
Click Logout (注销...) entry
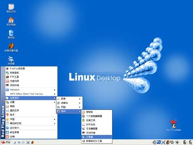pos(31,137)
